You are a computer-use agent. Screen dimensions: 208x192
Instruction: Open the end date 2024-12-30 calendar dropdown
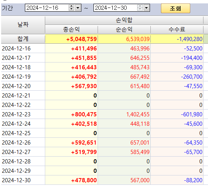147,8
